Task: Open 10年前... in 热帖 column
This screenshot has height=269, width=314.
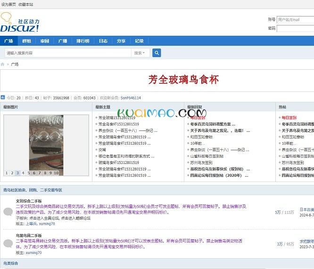Action: (289, 143)
